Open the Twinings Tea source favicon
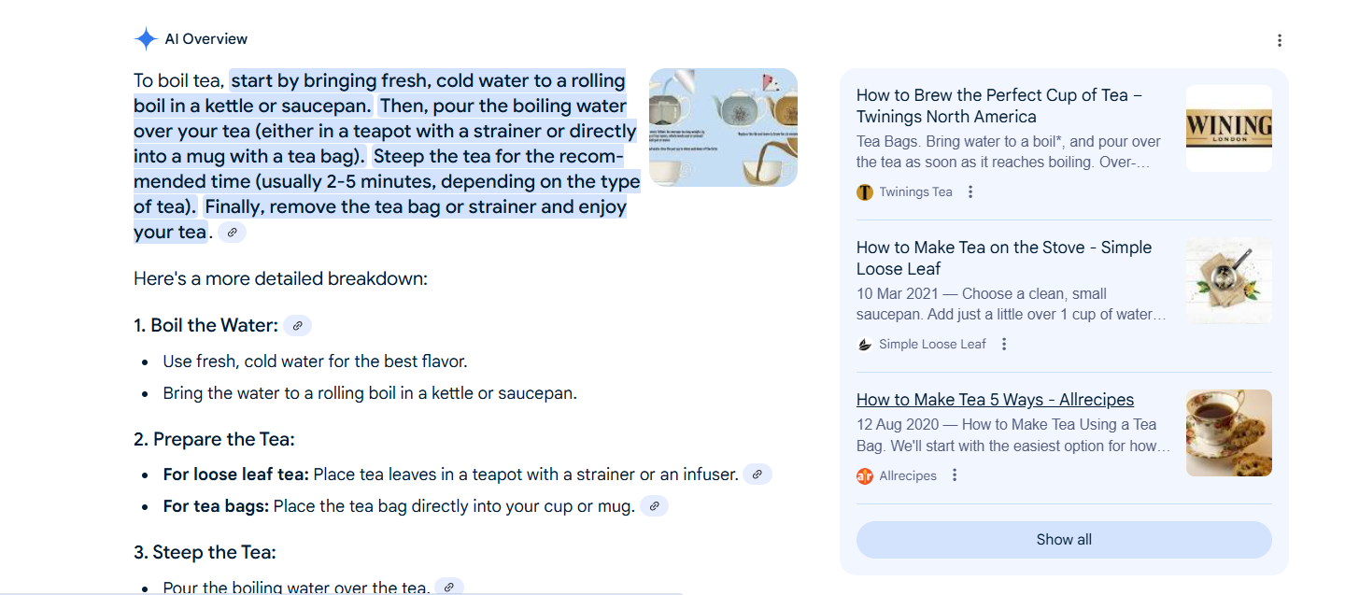This screenshot has height=595, width=1359. (x=864, y=191)
